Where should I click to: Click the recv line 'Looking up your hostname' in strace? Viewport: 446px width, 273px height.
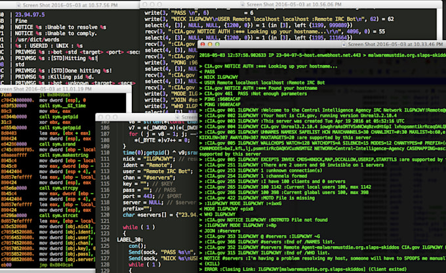[265, 31]
